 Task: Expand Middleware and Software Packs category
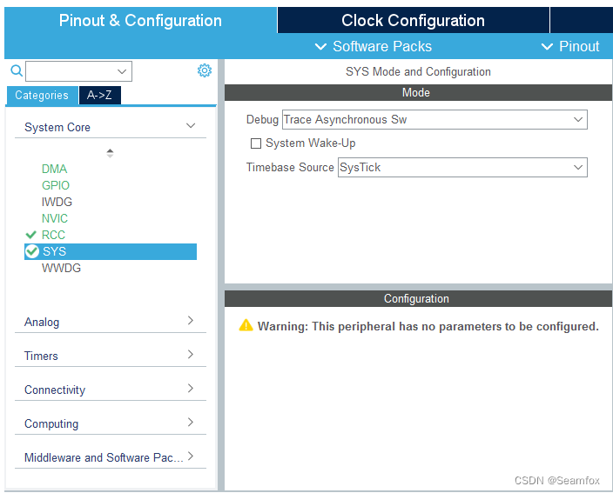click(x=111, y=457)
